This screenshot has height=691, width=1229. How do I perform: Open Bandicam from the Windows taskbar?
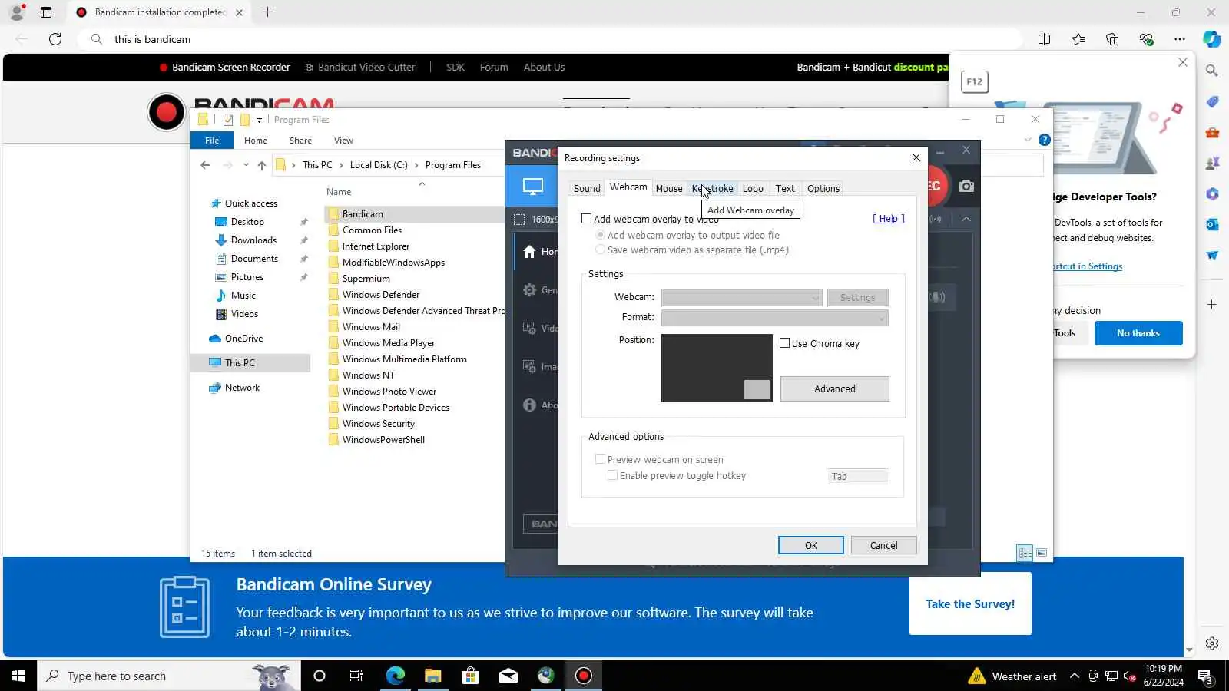(584, 676)
